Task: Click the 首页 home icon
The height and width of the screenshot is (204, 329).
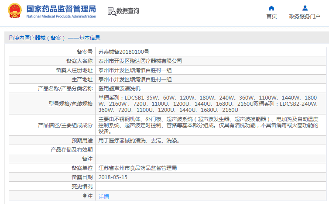Action: tap(271, 8)
